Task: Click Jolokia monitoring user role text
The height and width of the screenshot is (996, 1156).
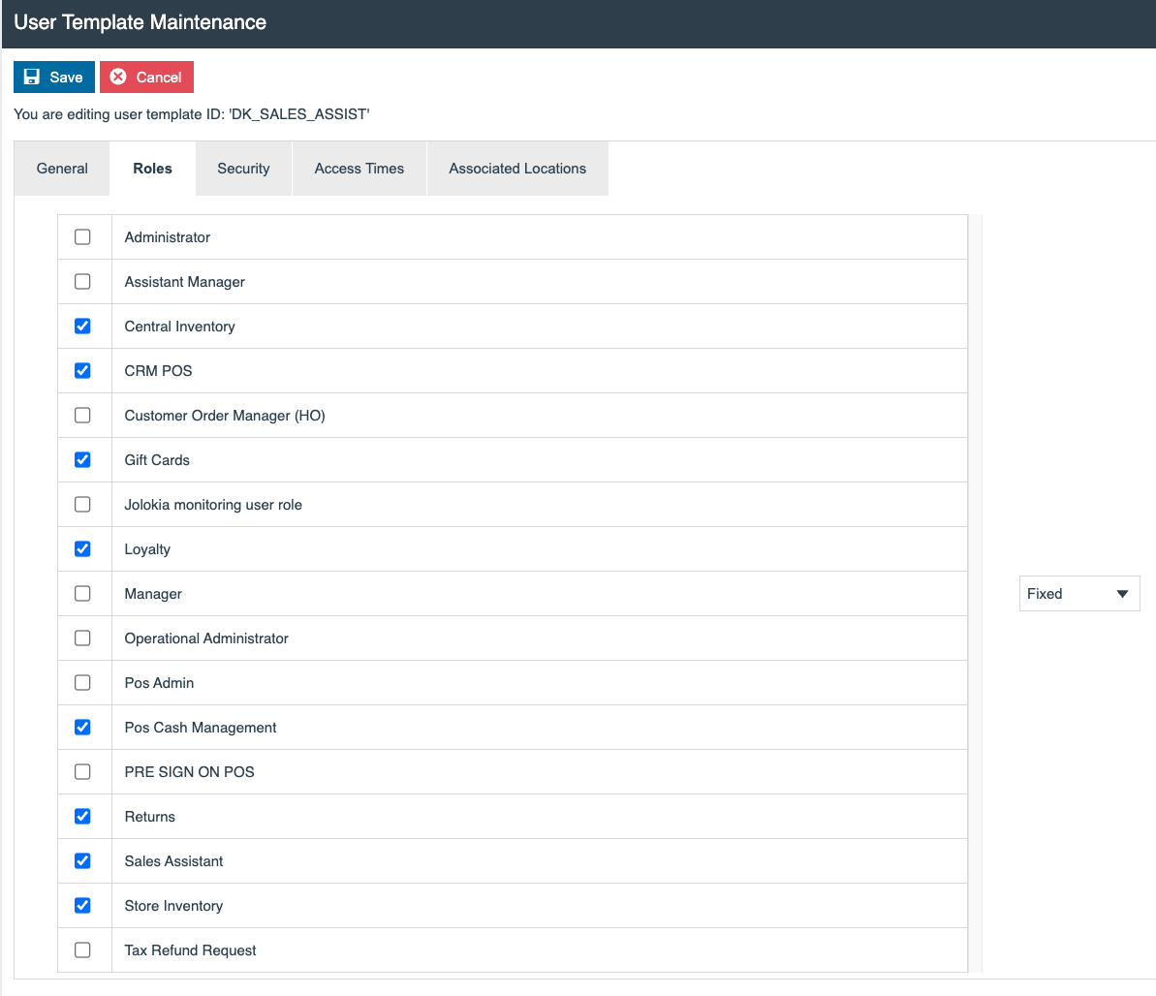Action: (213, 505)
